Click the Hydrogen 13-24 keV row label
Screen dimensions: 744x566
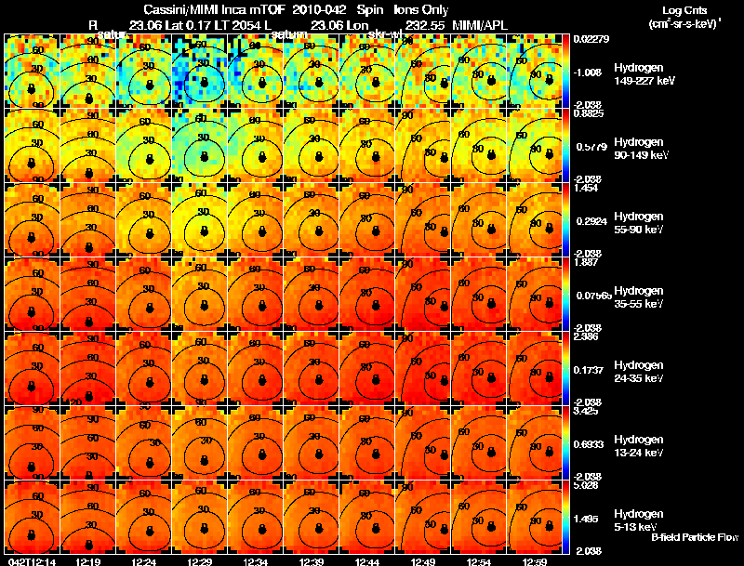639,446
